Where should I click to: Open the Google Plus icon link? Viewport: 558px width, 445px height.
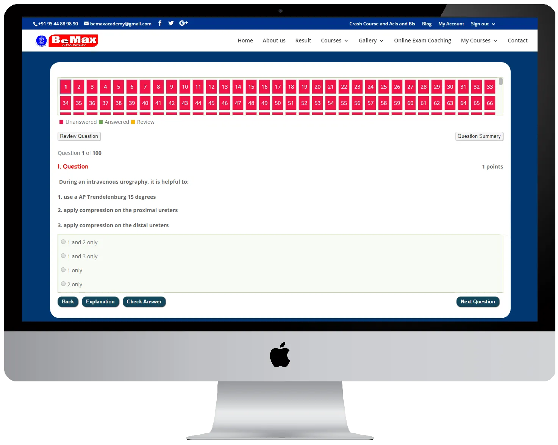pyautogui.click(x=183, y=23)
